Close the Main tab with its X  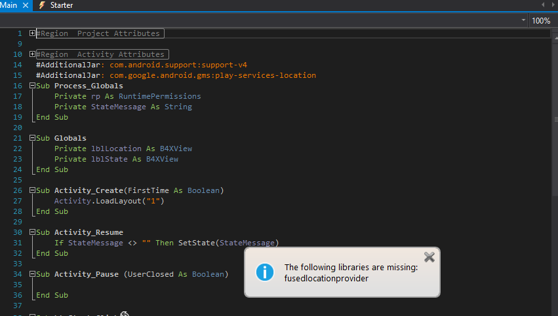click(x=26, y=5)
